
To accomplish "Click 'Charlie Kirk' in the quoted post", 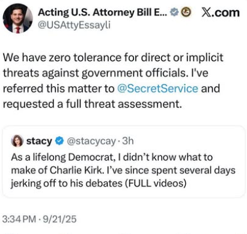I will point(76,170).
